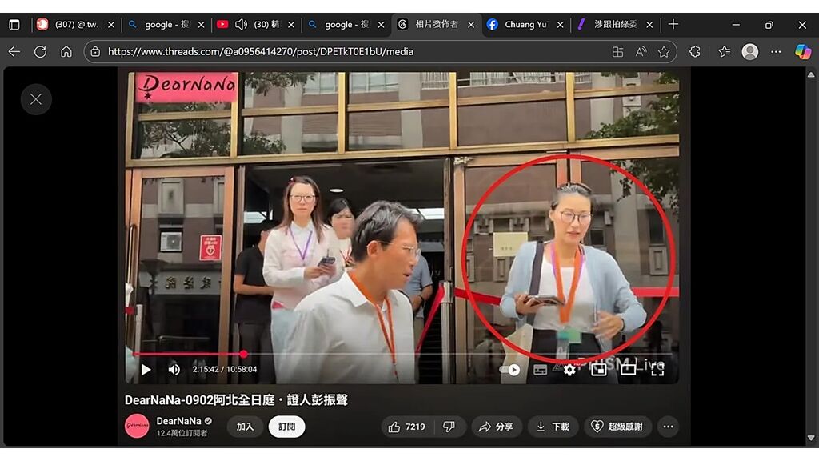Toggle the autoplay switch
Viewport: 819px width, 461px height.
[x=510, y=370]
